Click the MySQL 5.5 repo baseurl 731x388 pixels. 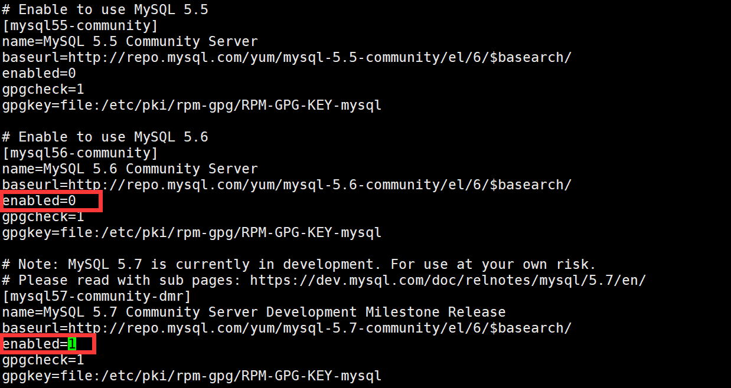pos(319,58)
